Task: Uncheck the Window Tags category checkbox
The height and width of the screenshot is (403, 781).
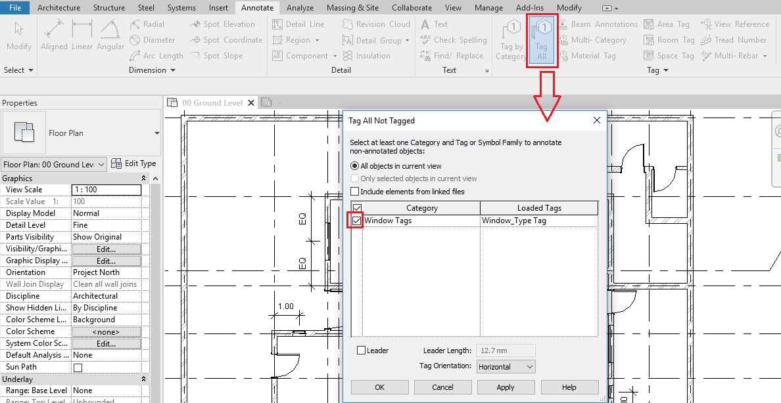Action: click(356, 221)
